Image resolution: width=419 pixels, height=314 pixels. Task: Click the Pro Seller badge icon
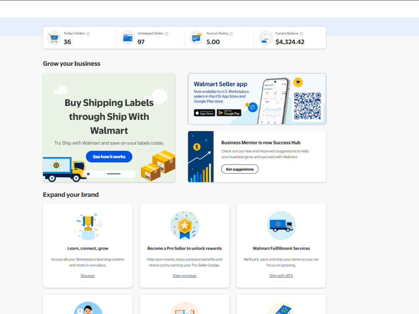(185, 226)
